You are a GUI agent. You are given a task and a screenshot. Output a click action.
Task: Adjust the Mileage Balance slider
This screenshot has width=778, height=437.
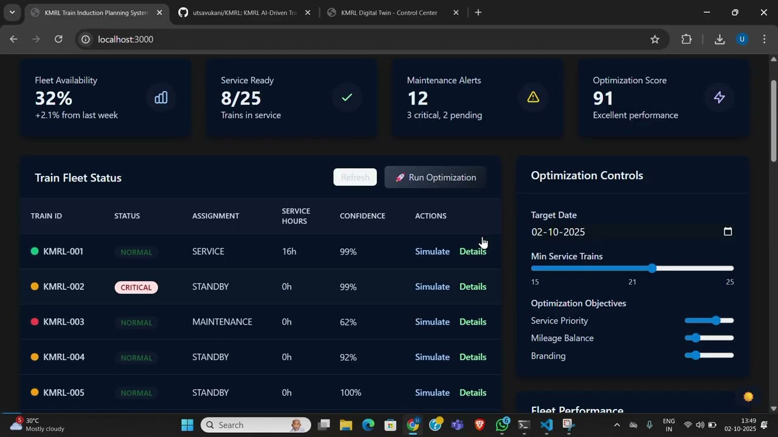[709, 338]
